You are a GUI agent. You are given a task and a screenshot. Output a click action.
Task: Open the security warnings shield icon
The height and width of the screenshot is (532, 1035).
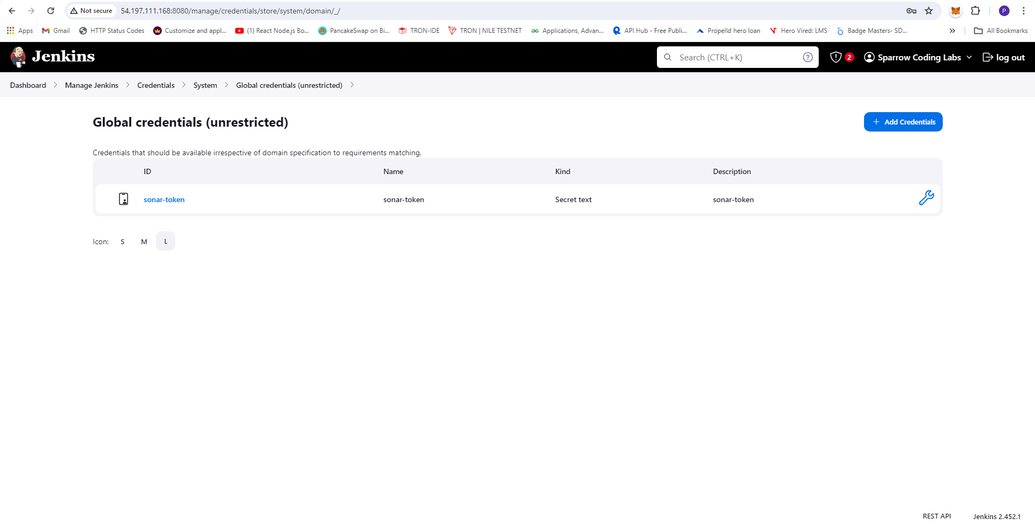pos(835,57)
